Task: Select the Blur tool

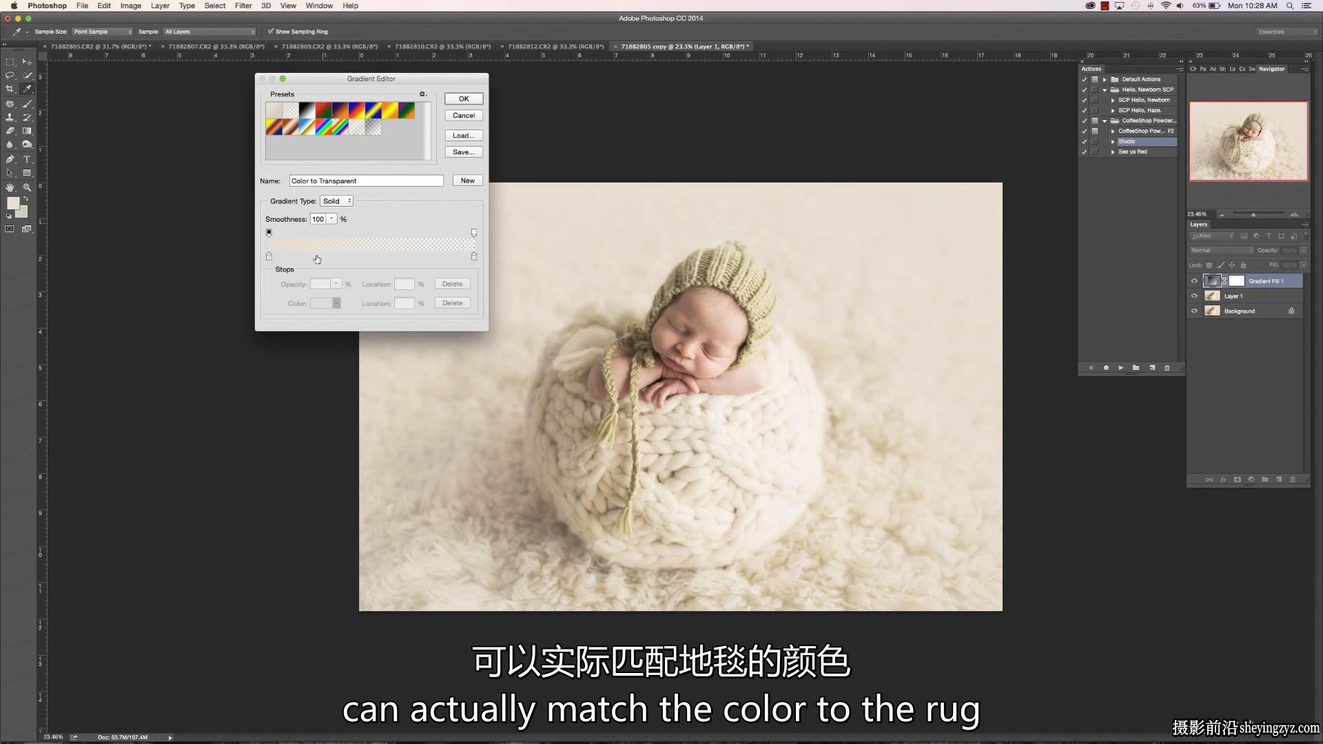Action: [x=10, y=145]
